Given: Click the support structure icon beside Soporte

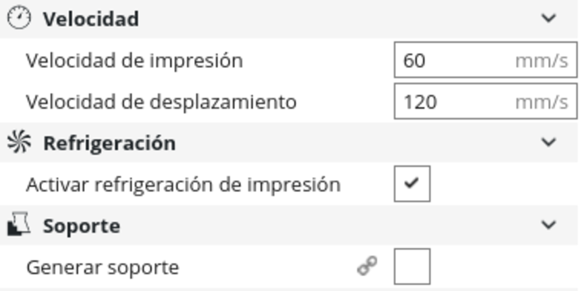Looking at the screenshot, I should [19, 226].
